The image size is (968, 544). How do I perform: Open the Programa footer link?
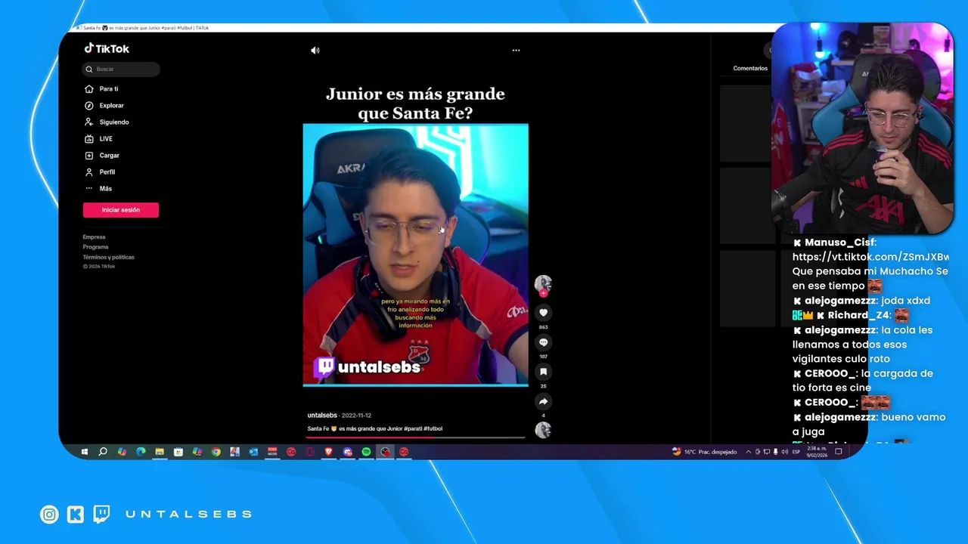coord(95,247)
